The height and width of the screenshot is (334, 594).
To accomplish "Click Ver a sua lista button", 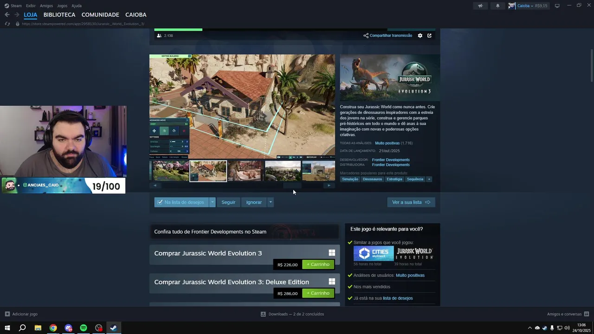I will point(411,202).
